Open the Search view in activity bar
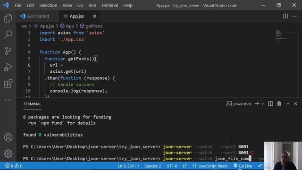 (8, 34)
